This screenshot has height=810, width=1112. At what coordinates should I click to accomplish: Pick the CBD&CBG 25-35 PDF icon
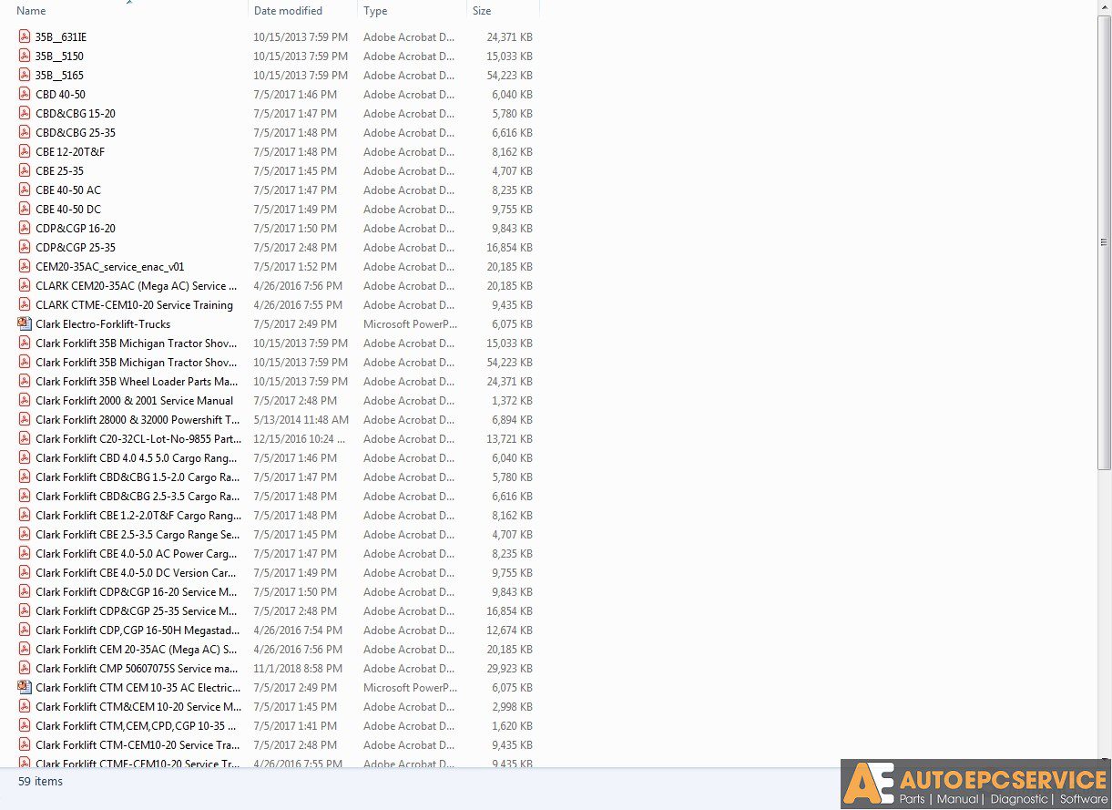(25, 133)
